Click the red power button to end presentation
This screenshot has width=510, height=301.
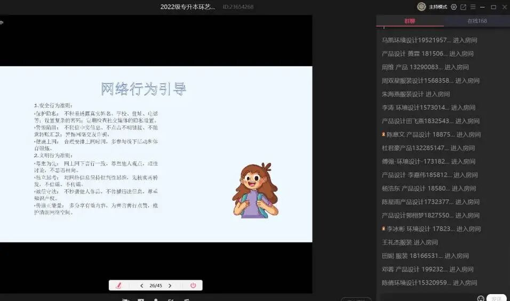193,286
